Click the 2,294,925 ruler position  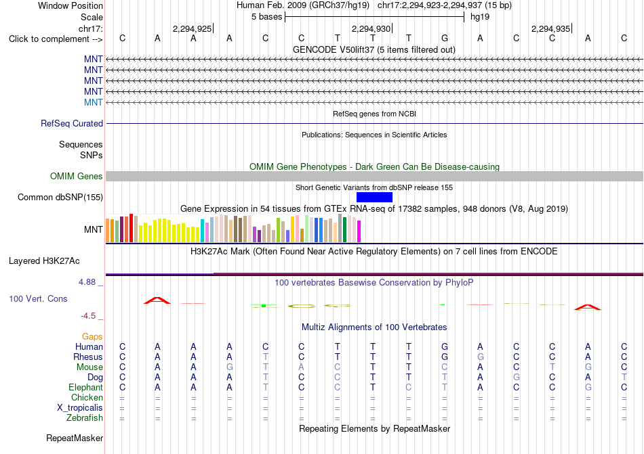coord(193,28)
